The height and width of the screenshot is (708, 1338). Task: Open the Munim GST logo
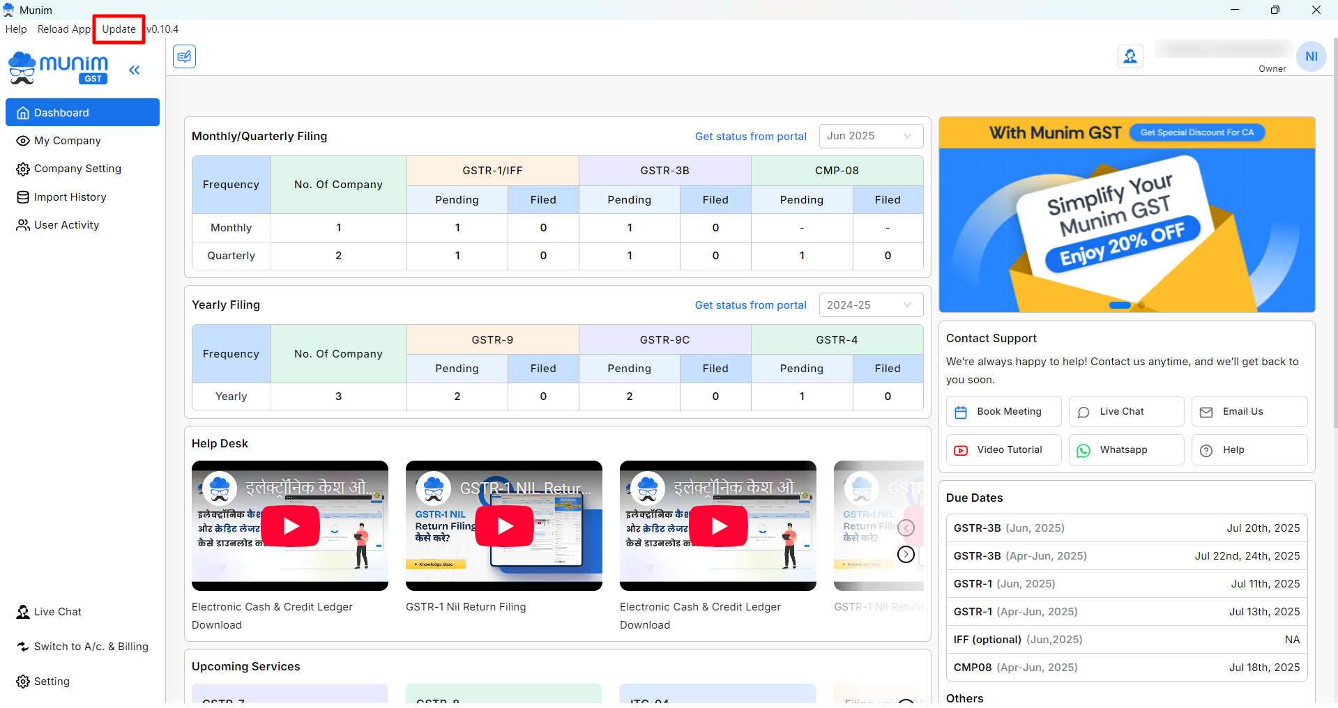click(59, 68)
